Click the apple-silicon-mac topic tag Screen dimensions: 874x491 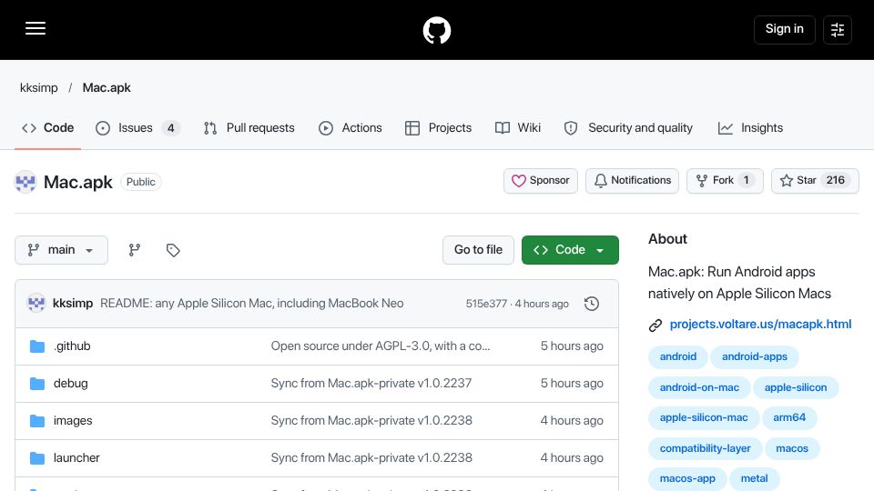(x=704, y=417)
